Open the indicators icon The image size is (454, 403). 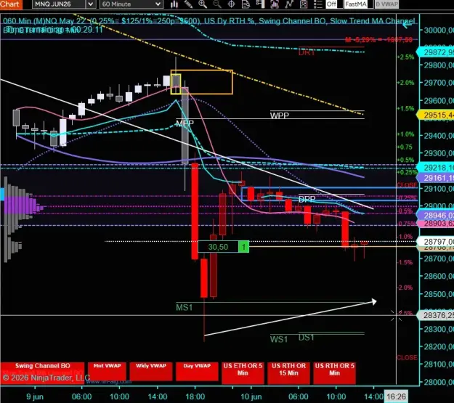pos(275,4)
